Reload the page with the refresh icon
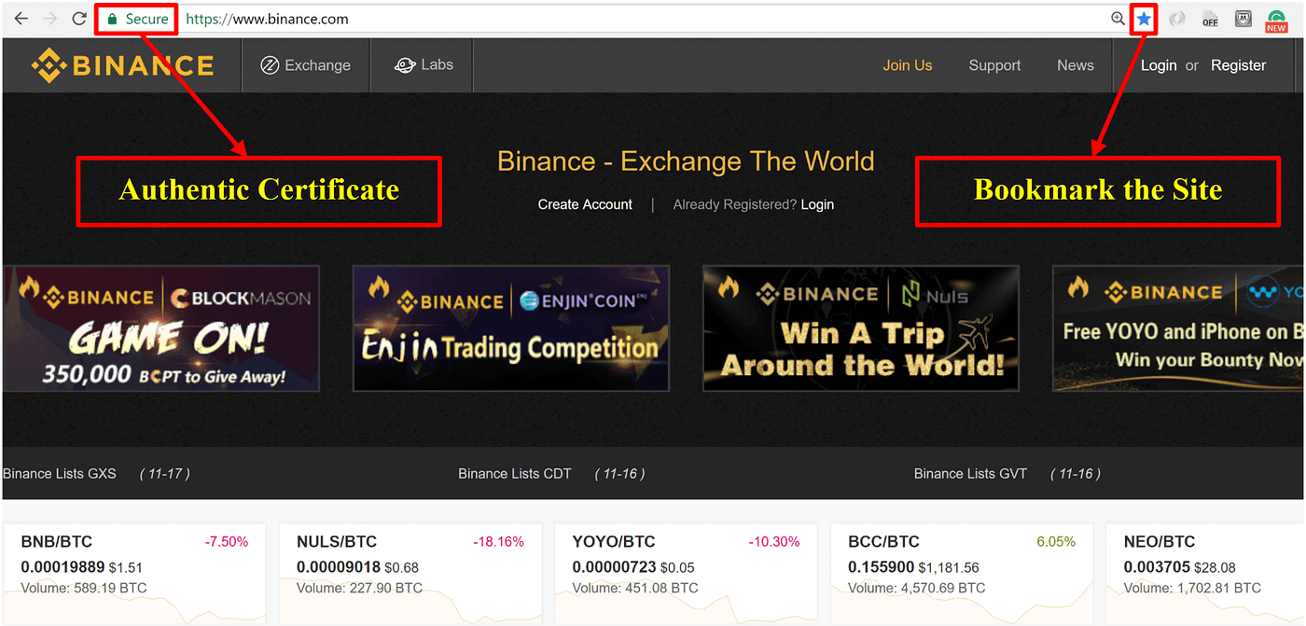The height and width of the screenshot is (626, 1306). (79, 18)
